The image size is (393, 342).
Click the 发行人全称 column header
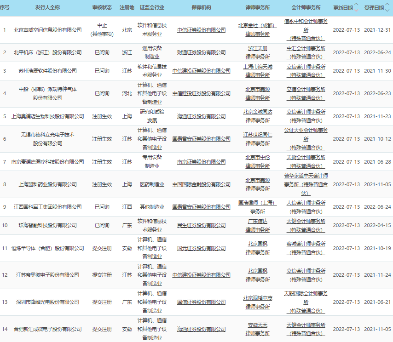coord(47,7)
